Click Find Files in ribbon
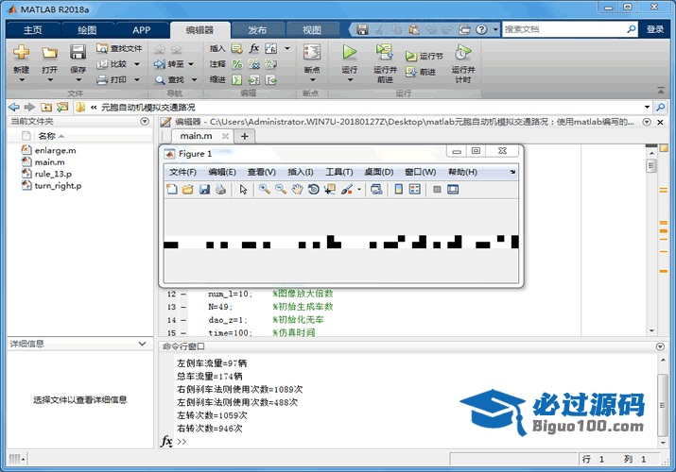 119,48
